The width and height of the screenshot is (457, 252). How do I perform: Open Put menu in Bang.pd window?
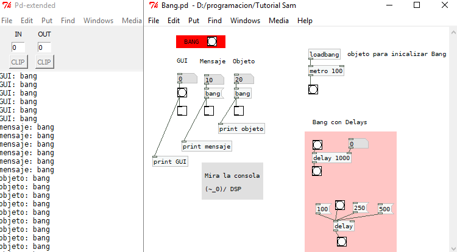click(194, 21)
